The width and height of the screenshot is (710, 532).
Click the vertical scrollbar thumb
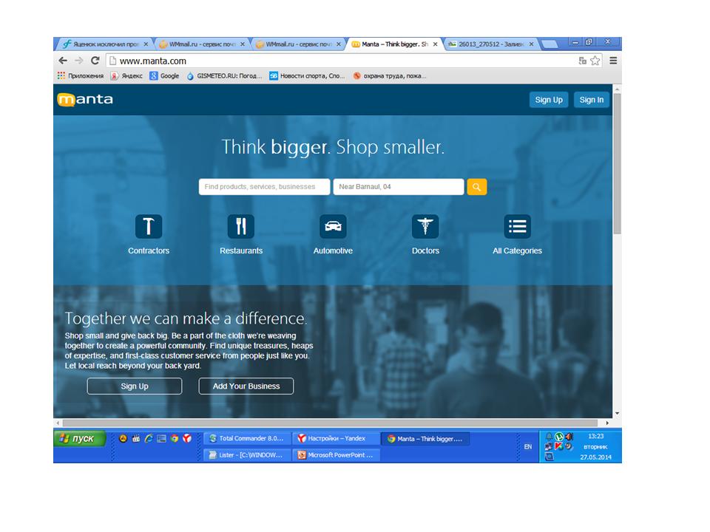[617, 163]
